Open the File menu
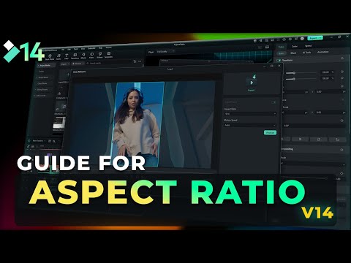 pos(63,50)
